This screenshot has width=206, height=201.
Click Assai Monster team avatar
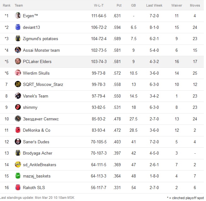[x=18, y=50]
